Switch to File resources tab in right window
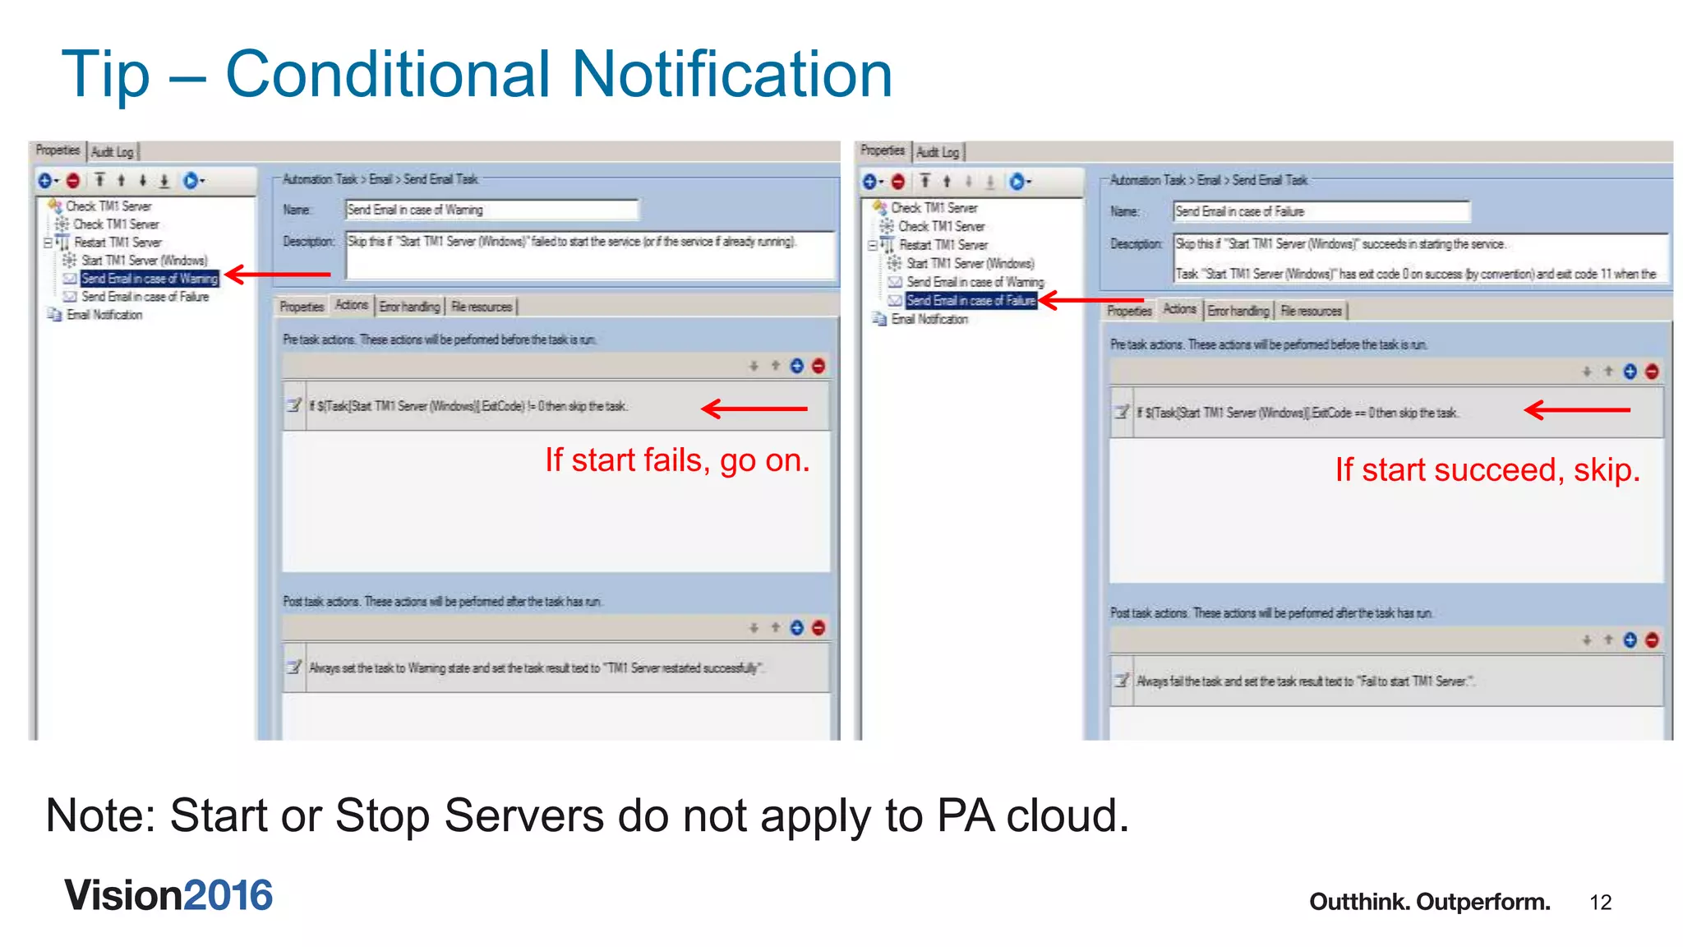This screenshot has width=1683, height=947. [1312, 311]
